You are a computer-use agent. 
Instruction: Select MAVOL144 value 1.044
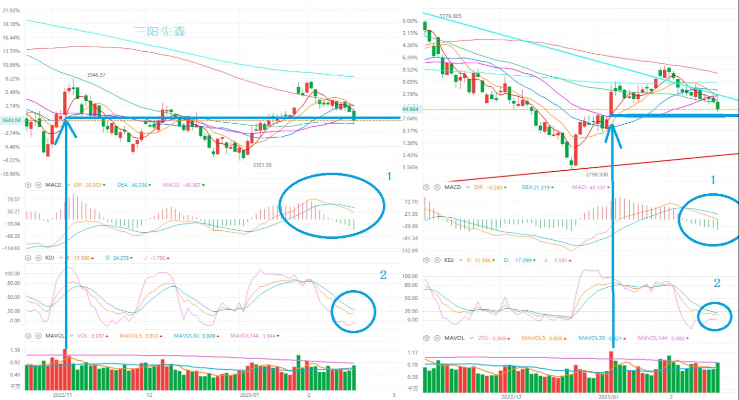(269, 336)
